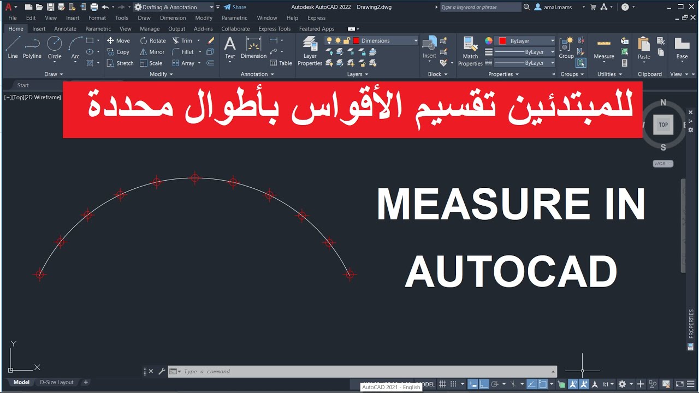Open the Express Tools ribbon tab
This screenshot has width=699, height=393.
point(274,28)
